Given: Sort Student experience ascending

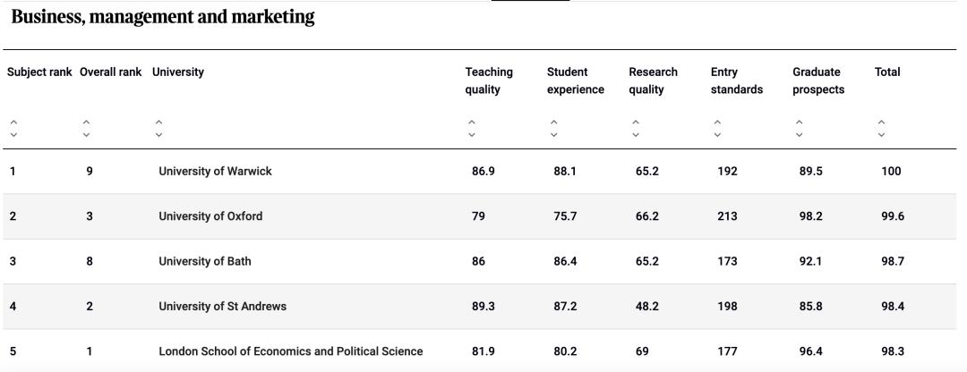Looking at the screenshot, I should click(x=554, y=123).
